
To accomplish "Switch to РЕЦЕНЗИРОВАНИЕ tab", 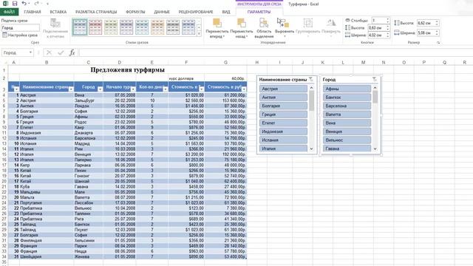I will tap(196, 12).
